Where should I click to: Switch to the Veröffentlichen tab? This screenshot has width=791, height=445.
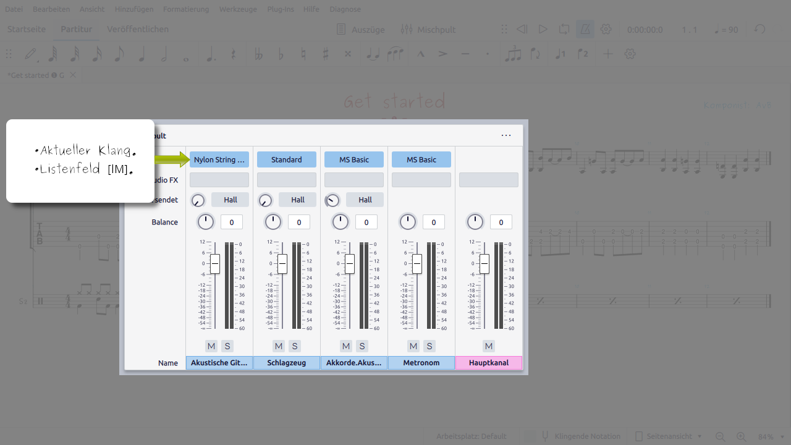click(x=138, y=29)
